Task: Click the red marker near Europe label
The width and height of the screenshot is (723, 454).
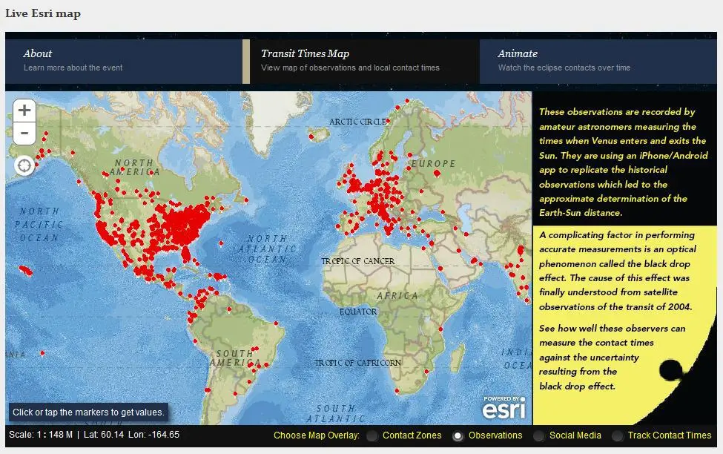Action: click(437, 174)
